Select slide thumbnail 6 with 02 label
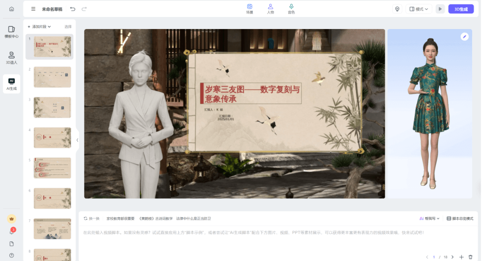 52,198
